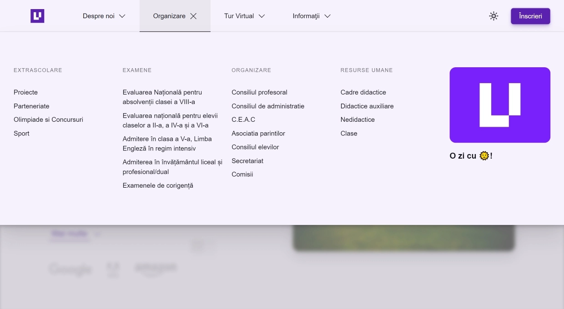
Task: Open the Proiecte link under Extrascolare
Action: click(x=25, y=92)
